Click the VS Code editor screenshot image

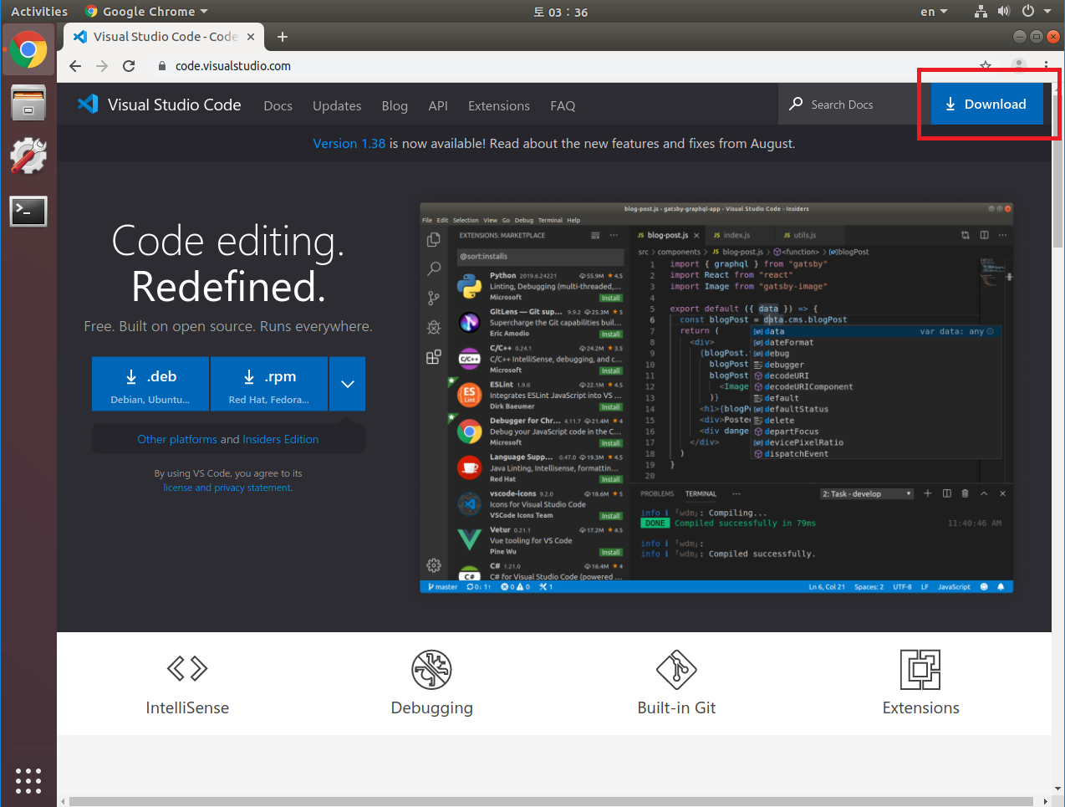point(716,398)
